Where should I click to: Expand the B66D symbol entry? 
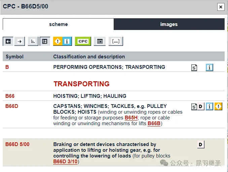(x=12, y=106)
